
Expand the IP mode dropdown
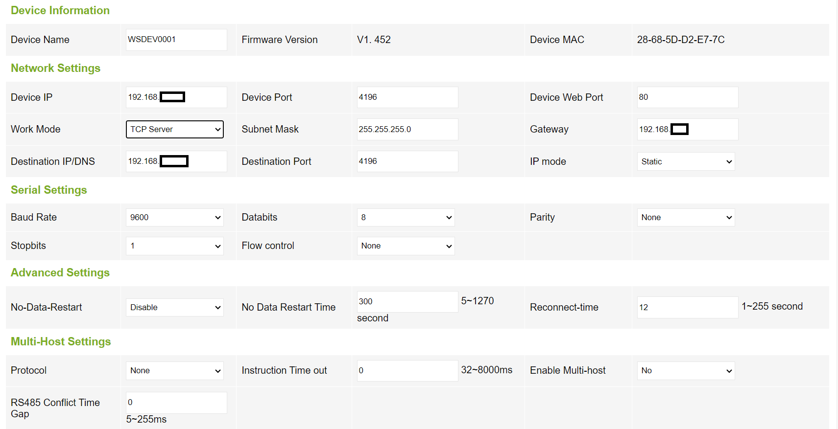coord(685,161)
